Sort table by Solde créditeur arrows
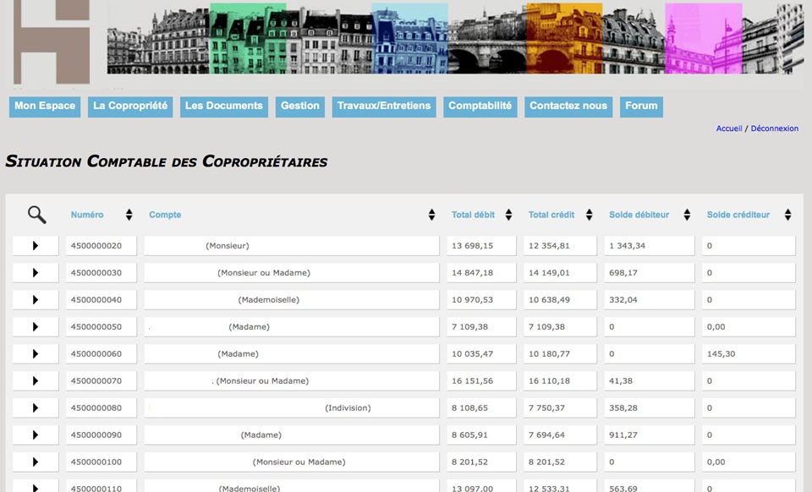 pos(787,215)
